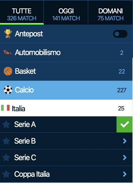Expand Serie C with its chevron
The height and width of the screenshot is (184, 133).
pos(125,158)
